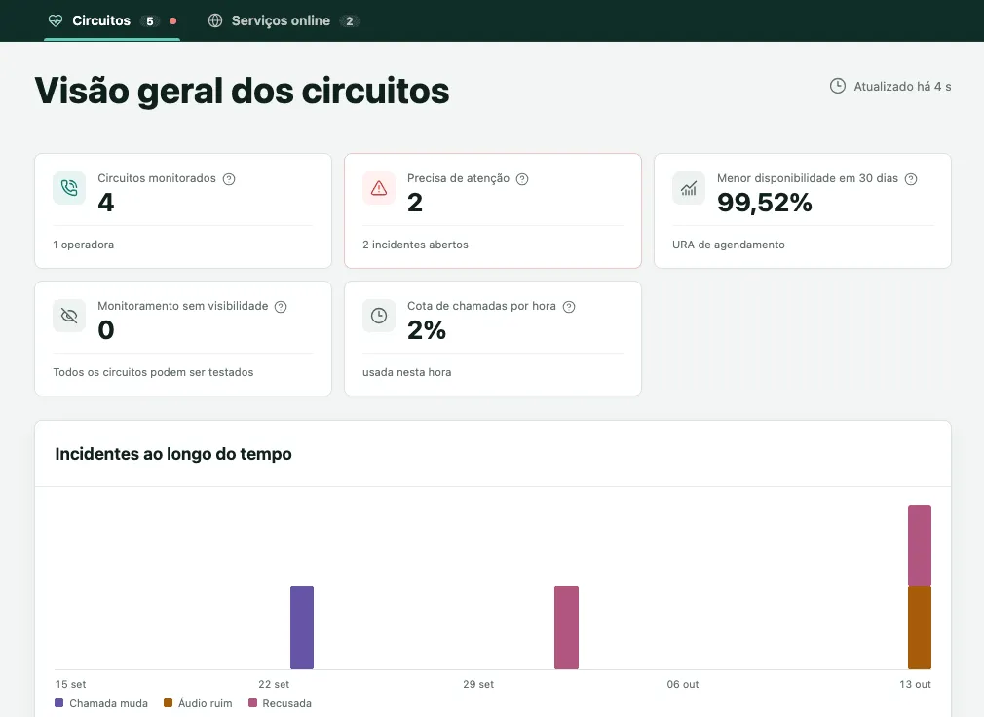
Task: Open help for Circuitos monitorados
Action: 229,179
